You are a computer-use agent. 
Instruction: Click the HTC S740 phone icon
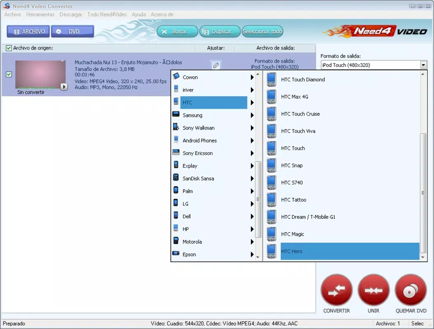click(272, 183)
